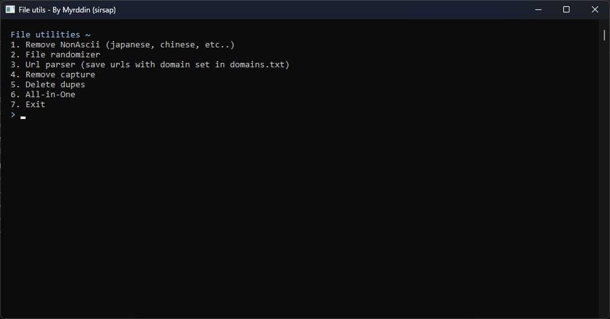This screenshot has height=319, width=610.
Task: Maximize the File utils console window
Action: (x=566, y=9)
